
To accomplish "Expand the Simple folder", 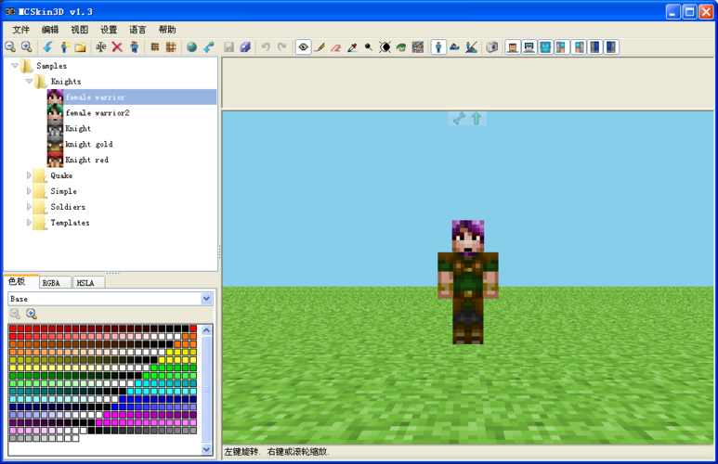I will 29,191.
